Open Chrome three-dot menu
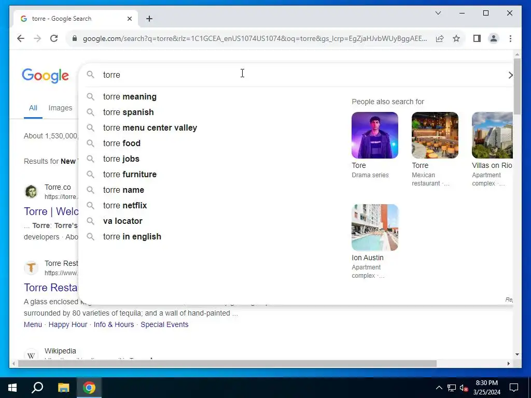The width and height of the screenshot is (531, 398). (510, 38)
